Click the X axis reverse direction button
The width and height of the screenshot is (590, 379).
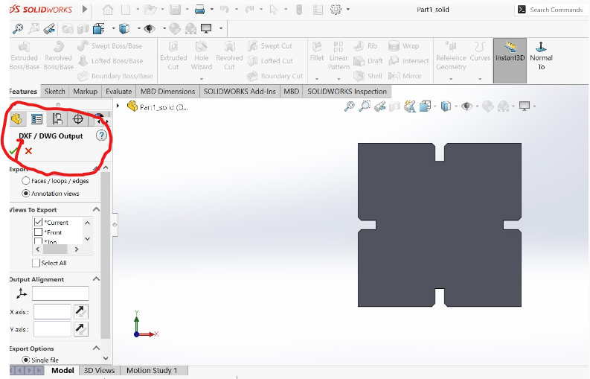[81, 311]
